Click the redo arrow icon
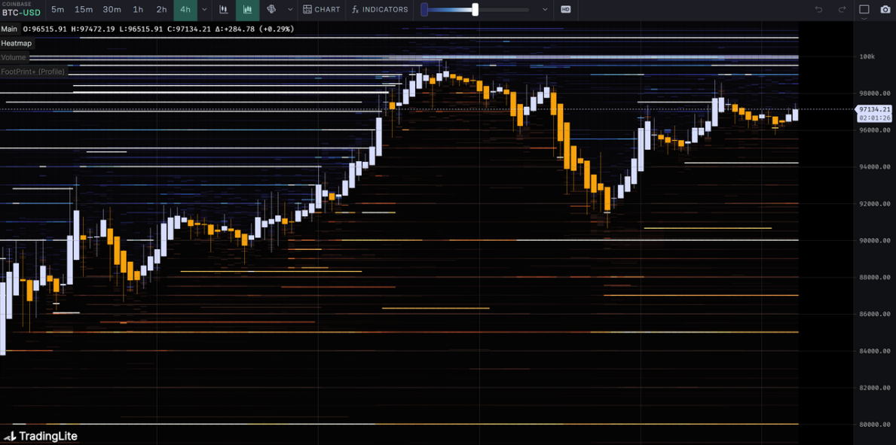896x445 pixels. [842, 10]
